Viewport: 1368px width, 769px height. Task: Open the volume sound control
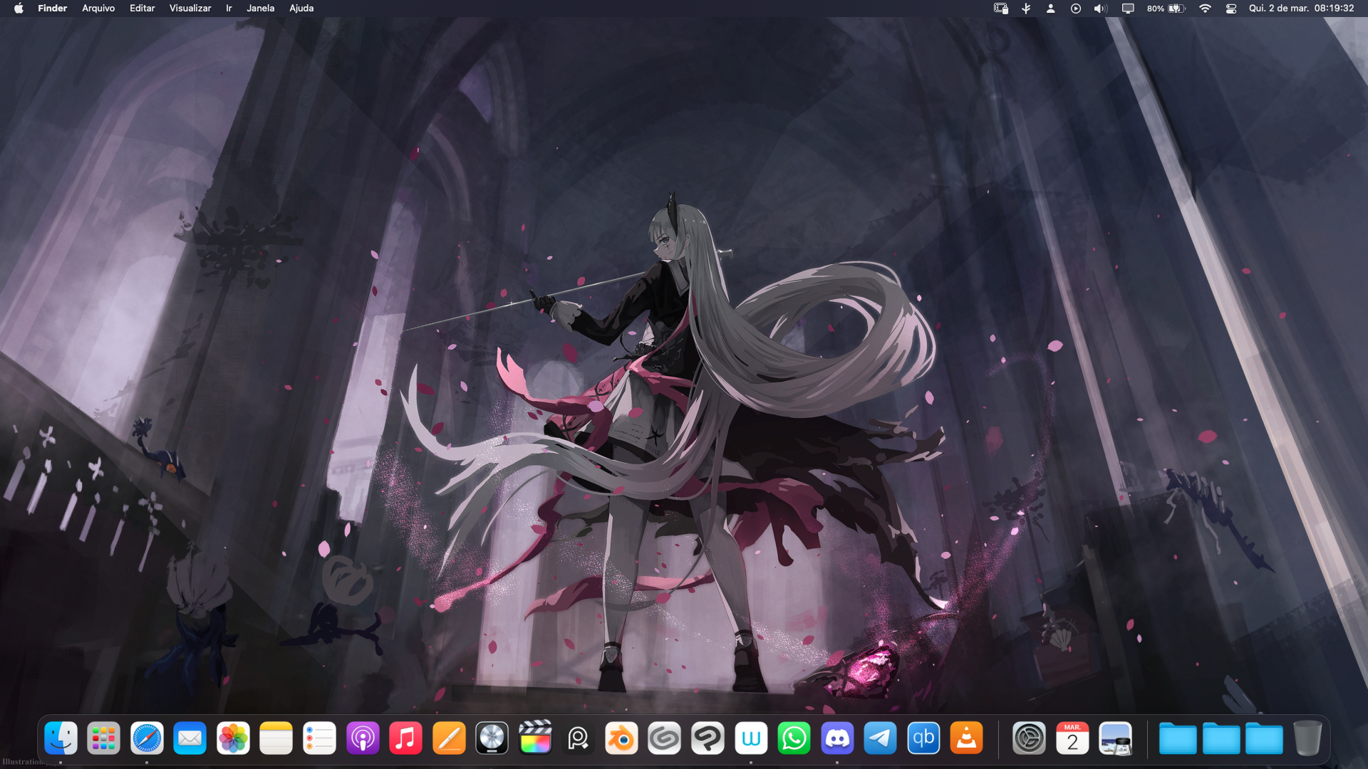click(1101, 9)
